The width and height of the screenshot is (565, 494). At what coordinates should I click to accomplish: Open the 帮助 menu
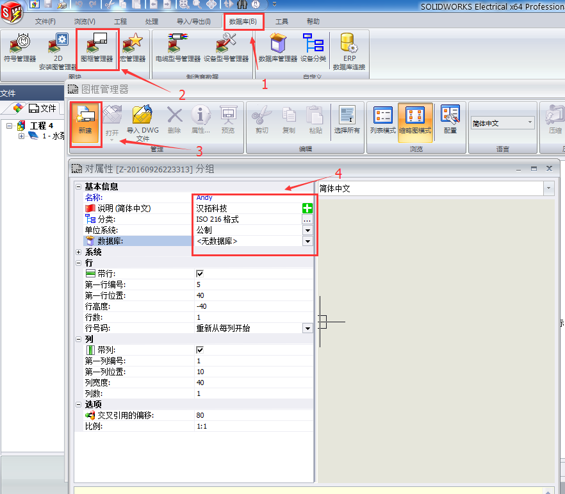tap(313, 22)
